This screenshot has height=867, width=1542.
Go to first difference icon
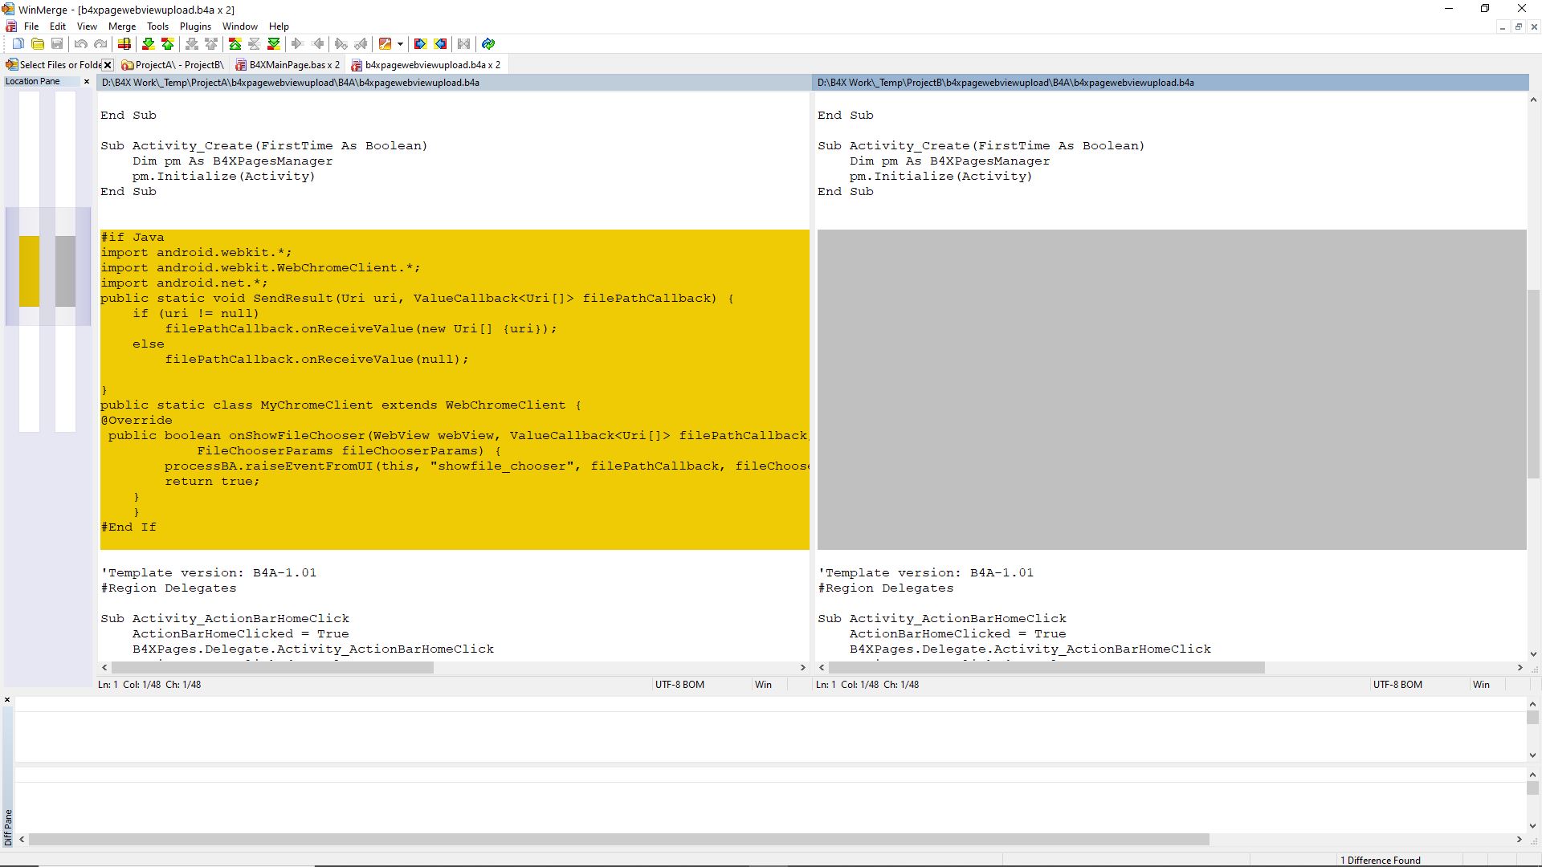tap(235, 44)
